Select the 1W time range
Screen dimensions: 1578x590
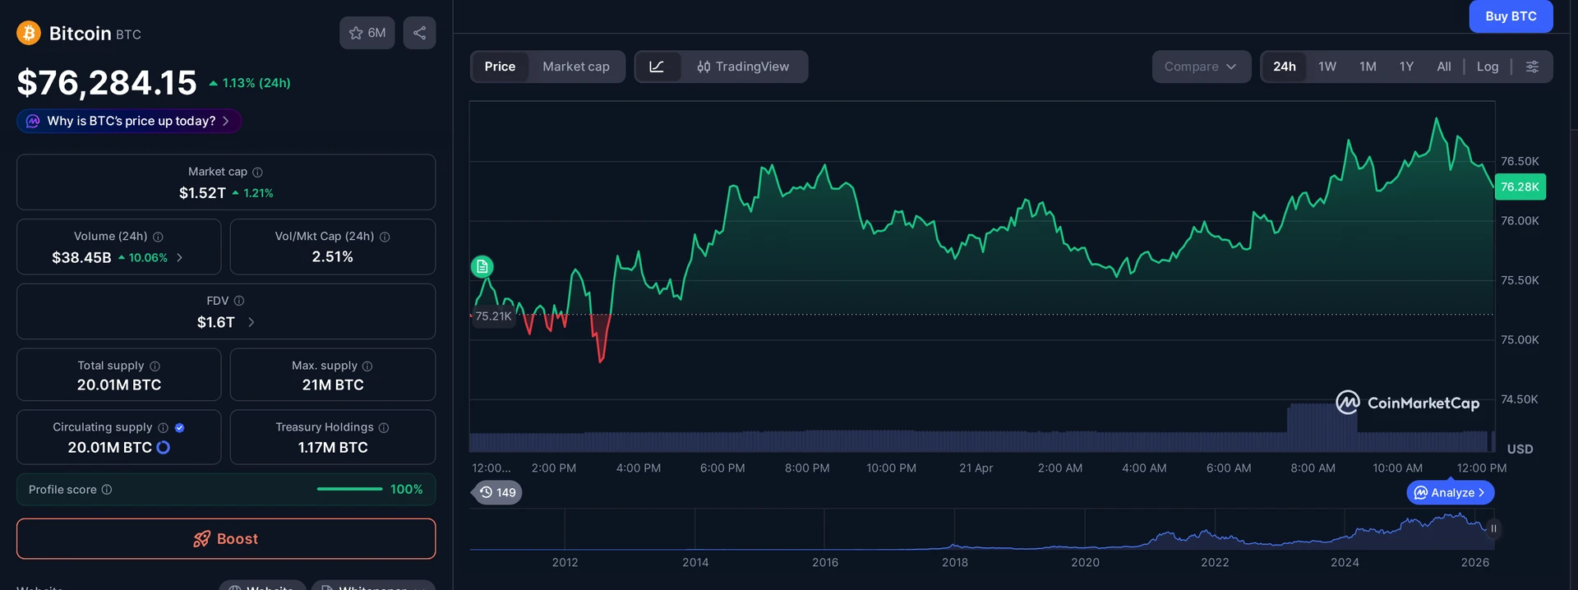click(x=1327, y=67)
